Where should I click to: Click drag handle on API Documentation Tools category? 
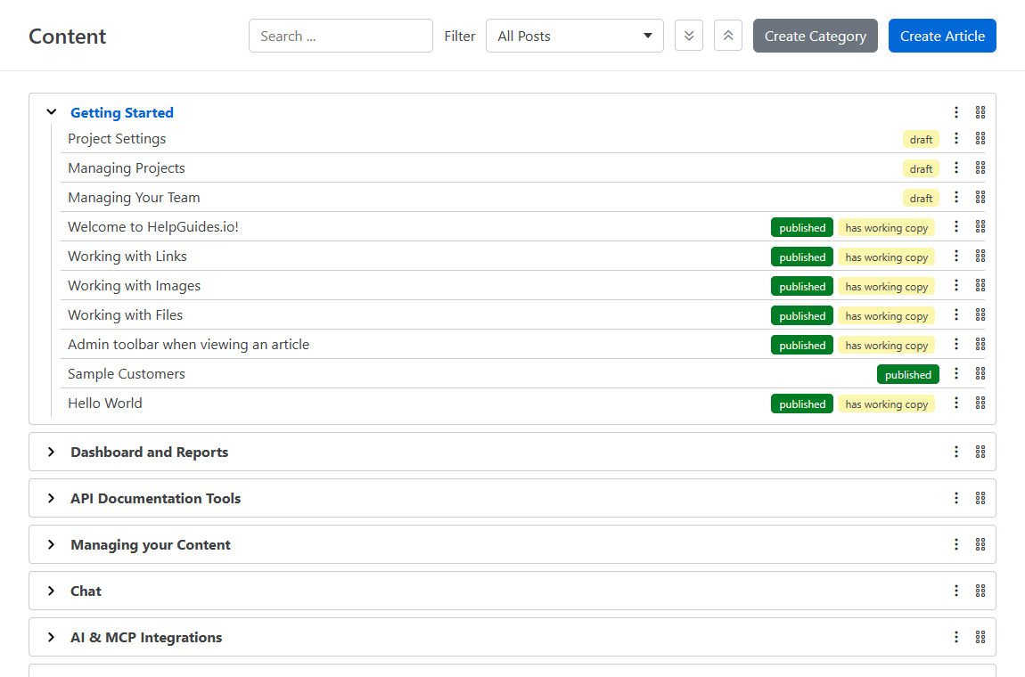(x=980, y=498)
